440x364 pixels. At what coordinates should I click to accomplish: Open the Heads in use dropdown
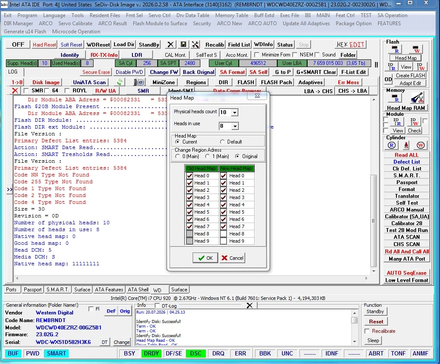pyautogui.click(x=235, y=126)
